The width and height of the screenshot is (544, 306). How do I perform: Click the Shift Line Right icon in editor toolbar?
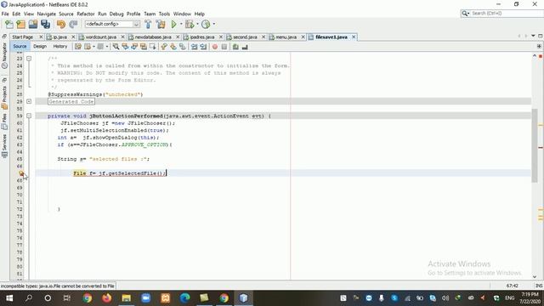203,47
